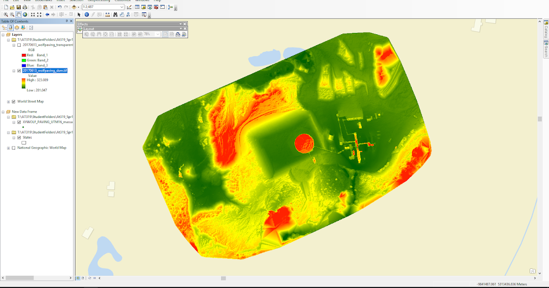The image size is (549, 288).
Task: Select the Zoom In tool
Action: (x=6, y=15)
